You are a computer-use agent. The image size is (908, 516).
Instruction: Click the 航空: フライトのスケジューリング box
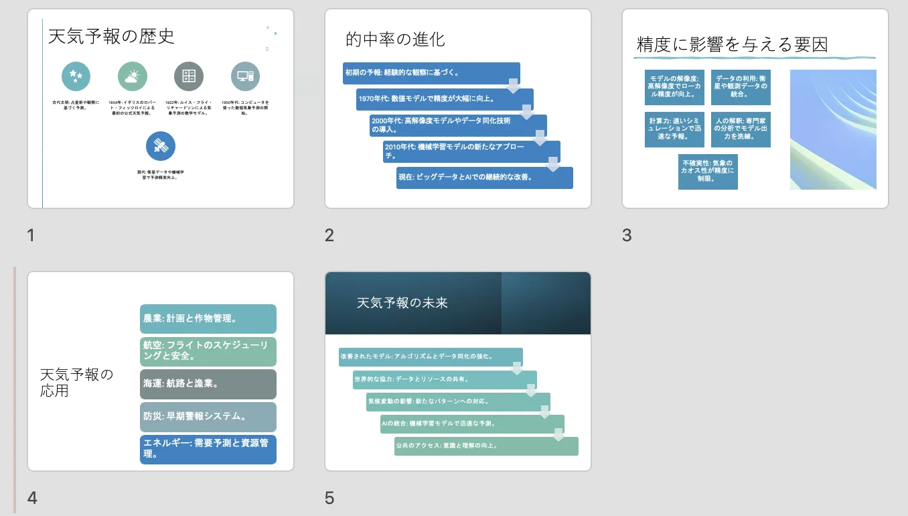point(208,352)
